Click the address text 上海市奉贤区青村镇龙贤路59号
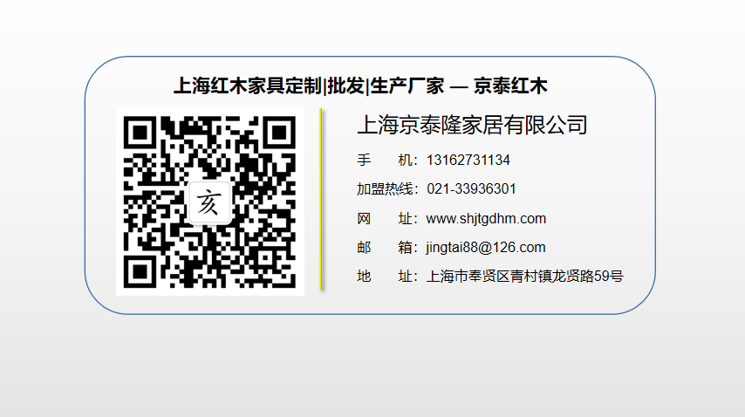Viewport: 745px width, 417px height. pyautogui.click(x=524, y=277)
